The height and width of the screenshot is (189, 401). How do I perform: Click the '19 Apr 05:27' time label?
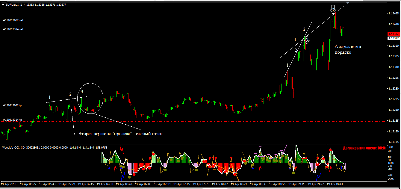pos(28,184)
